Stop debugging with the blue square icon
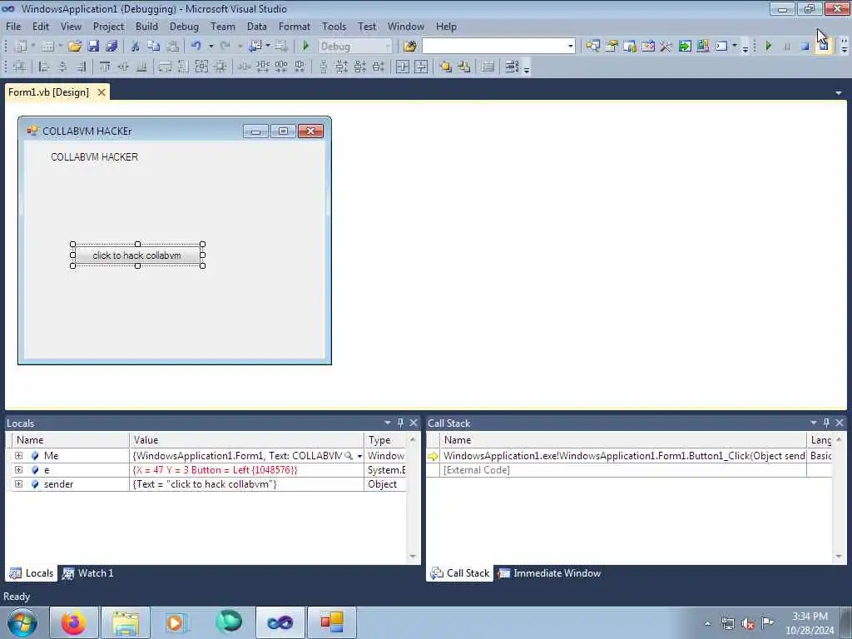 tap(805, 47)
